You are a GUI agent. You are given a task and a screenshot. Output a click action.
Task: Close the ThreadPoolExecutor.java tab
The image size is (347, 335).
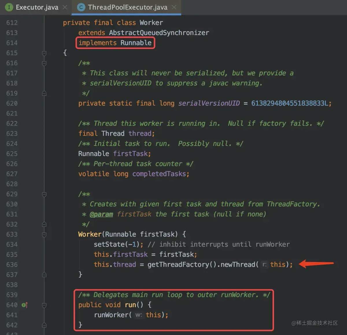click(x=174, y=7)
